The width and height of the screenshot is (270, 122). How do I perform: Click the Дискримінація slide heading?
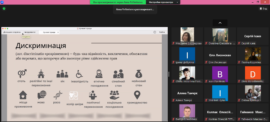40,46
